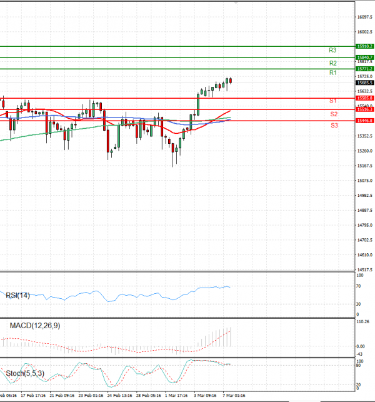Click the 7 Mar 01:16 time label
Image resolution: width=375 pixels, height=402 pixels.
(234, 395)
